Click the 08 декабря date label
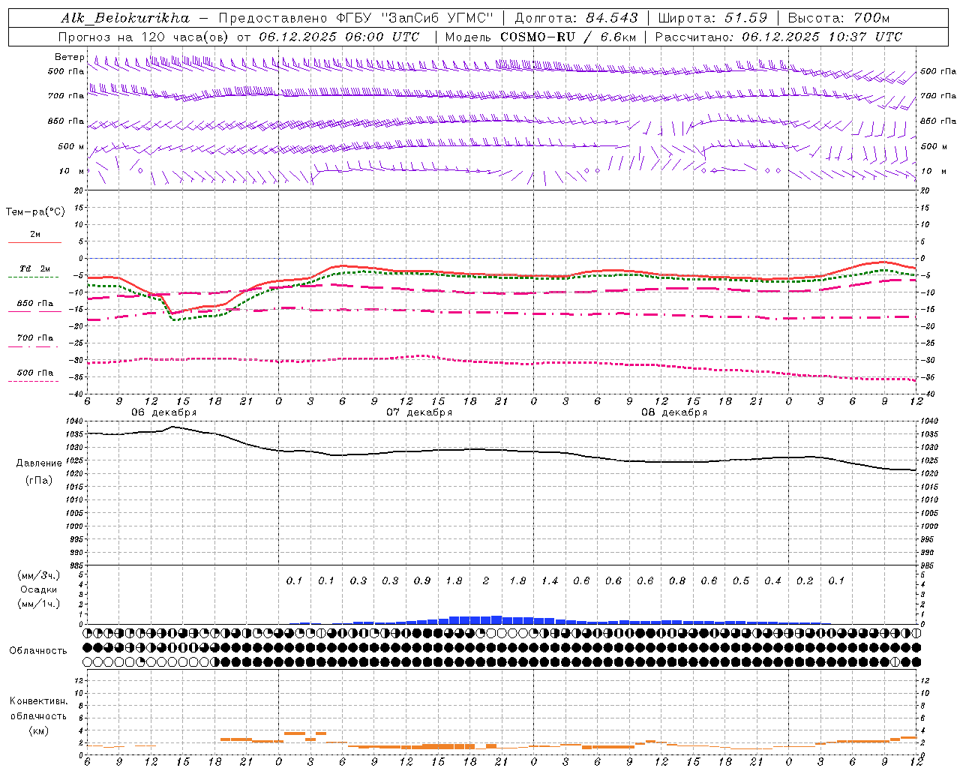The image size is (960, 768). coord(674,412)
